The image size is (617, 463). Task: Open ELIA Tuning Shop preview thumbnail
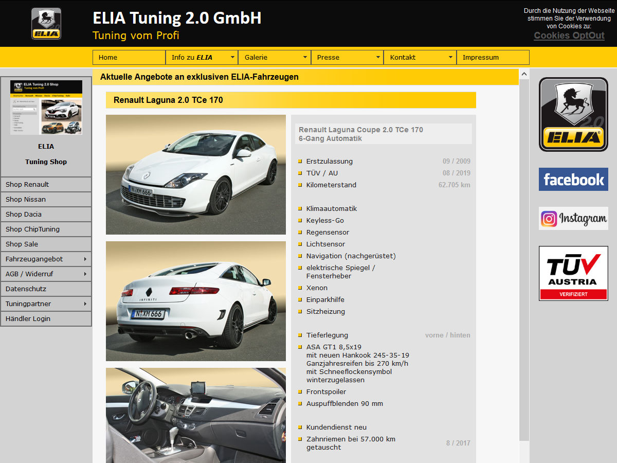click(46, 108)
